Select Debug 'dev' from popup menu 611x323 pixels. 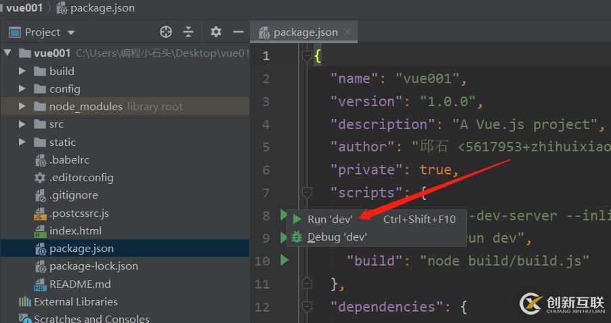(x=337, y=237)
